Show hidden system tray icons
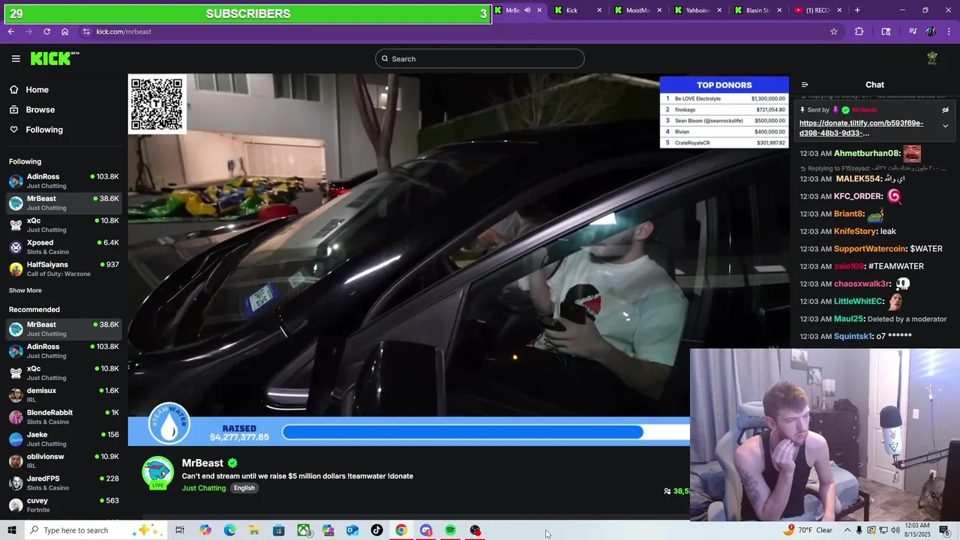The image size is (960, 540). click(847, 530)
